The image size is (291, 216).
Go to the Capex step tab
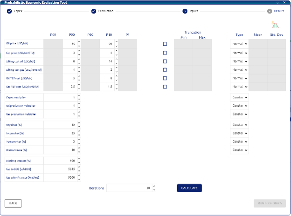[x=18, y=11]
